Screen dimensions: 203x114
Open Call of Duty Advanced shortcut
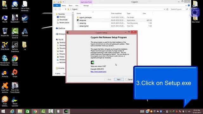click(x=25, y=6)
